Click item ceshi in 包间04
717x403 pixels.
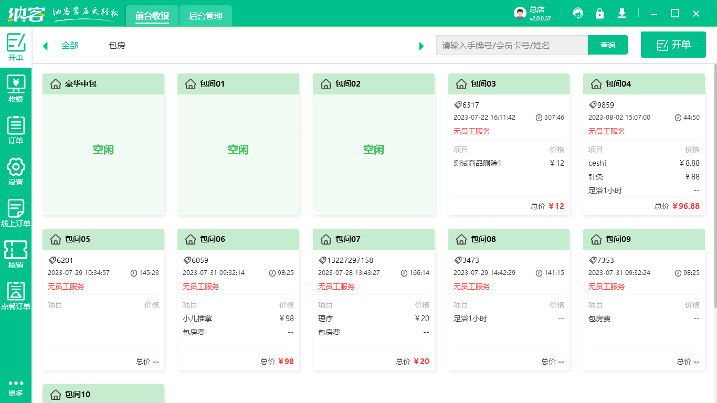click(x=597, y=163)
